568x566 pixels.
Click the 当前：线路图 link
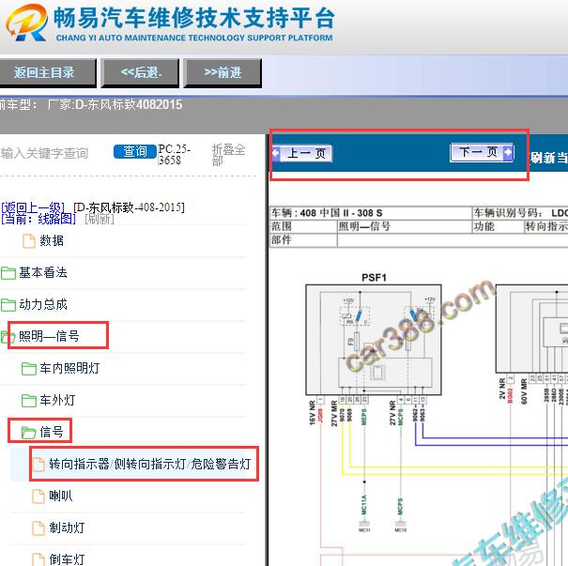pos(38,219)
